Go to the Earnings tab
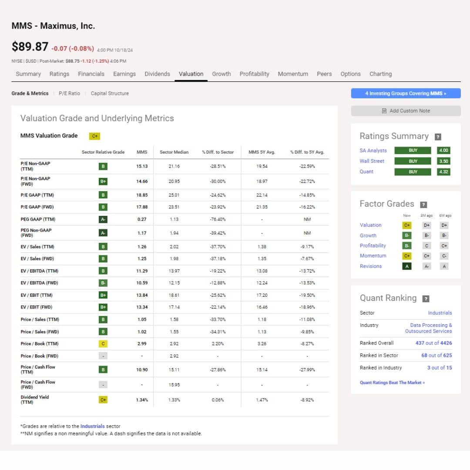Image resolution: width=470 pixels, height=470 pixels. (124, 74)
